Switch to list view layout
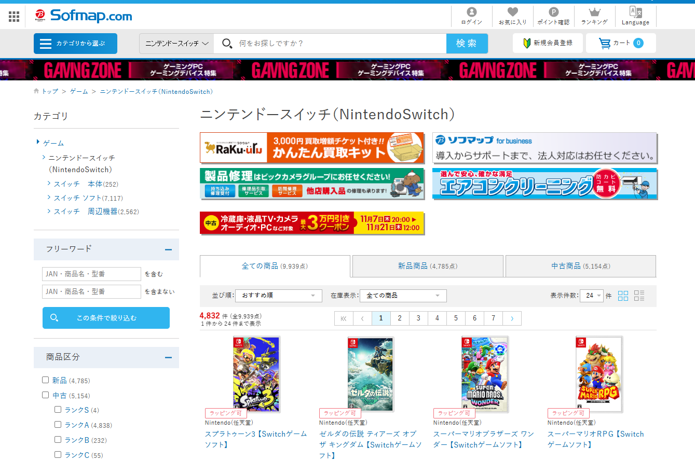 click(639, 296)
